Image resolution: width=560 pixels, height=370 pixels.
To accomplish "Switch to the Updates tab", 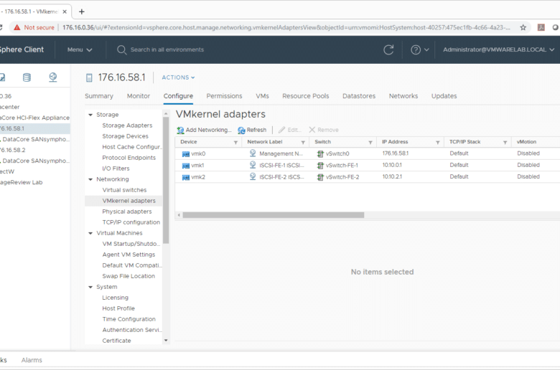I will click(444, 96).
